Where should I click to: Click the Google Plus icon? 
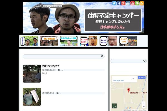tap(123, 3)
